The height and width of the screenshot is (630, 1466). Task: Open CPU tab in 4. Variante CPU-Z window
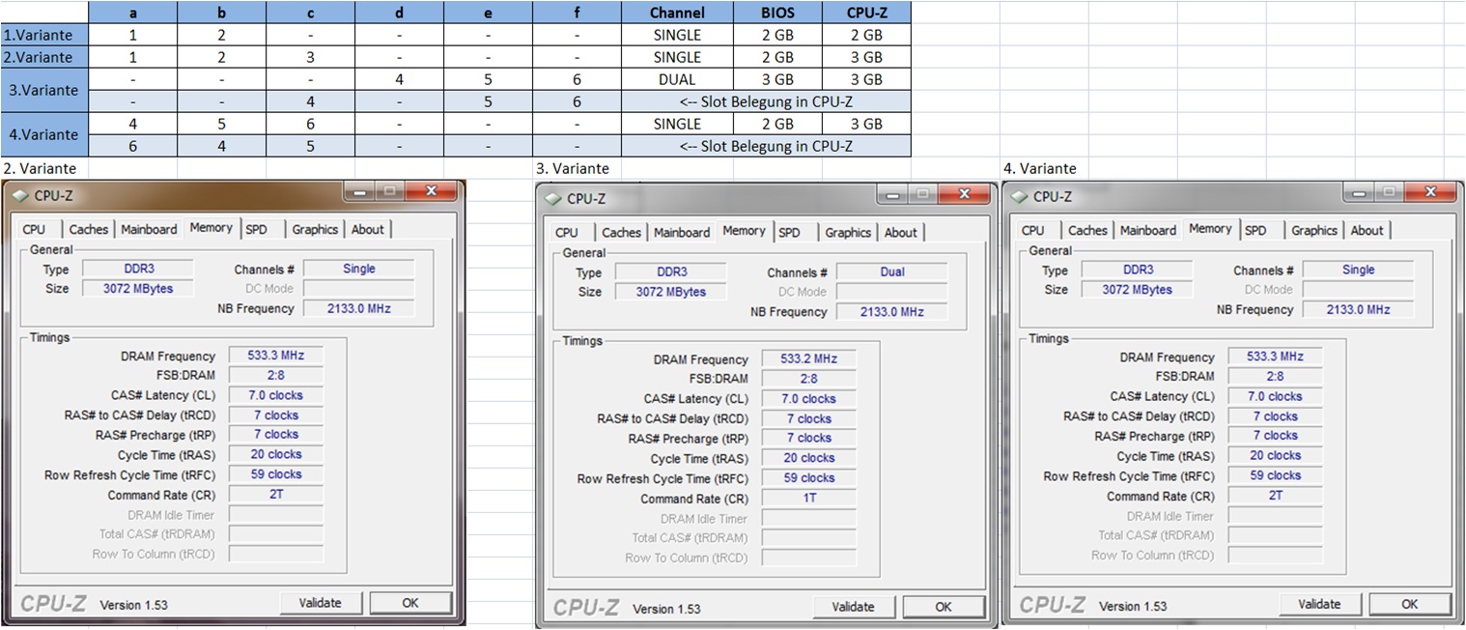click(x=1033, y=230)
